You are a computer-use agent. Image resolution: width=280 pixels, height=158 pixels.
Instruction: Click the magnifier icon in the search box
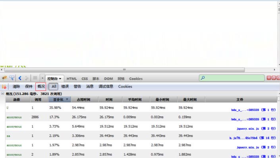[x=203, y=78]
